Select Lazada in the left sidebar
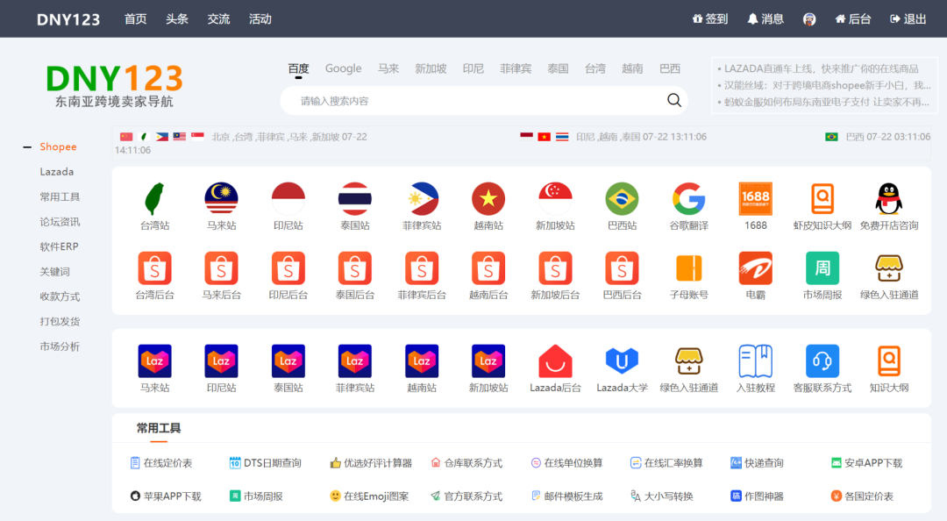Screen dimensions: 947x521 click(x=57, y=172)
